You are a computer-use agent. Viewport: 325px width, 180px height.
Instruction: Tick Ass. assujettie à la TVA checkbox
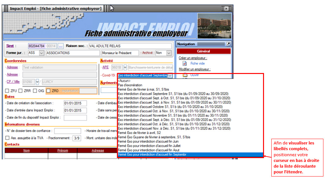[7, 138]
